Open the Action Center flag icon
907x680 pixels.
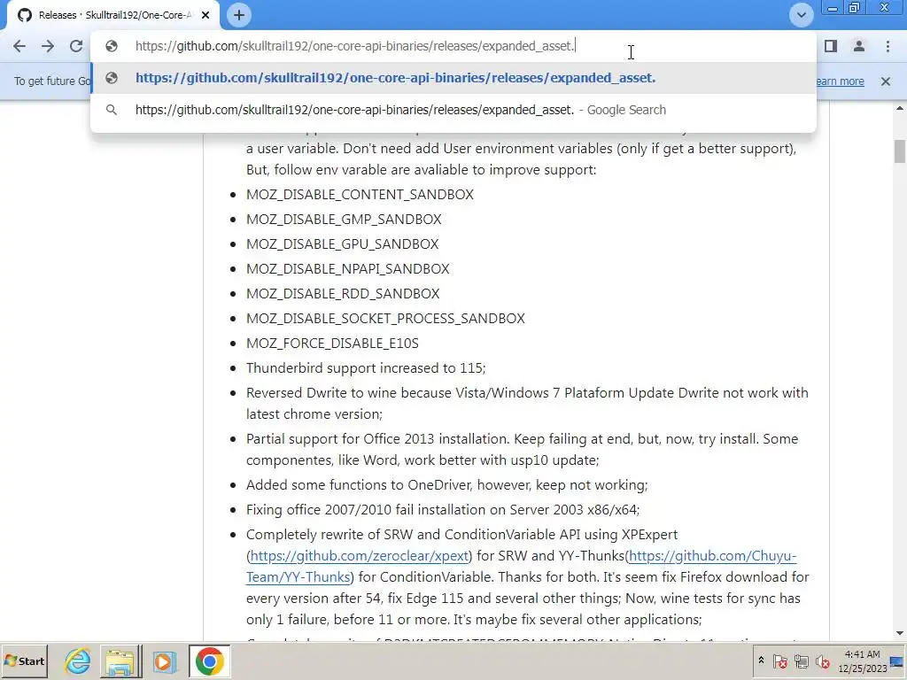779,661
